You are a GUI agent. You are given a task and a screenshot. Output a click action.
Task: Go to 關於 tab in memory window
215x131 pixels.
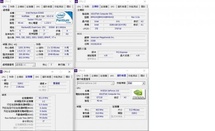pyautogui.click(x=68, y=77)
